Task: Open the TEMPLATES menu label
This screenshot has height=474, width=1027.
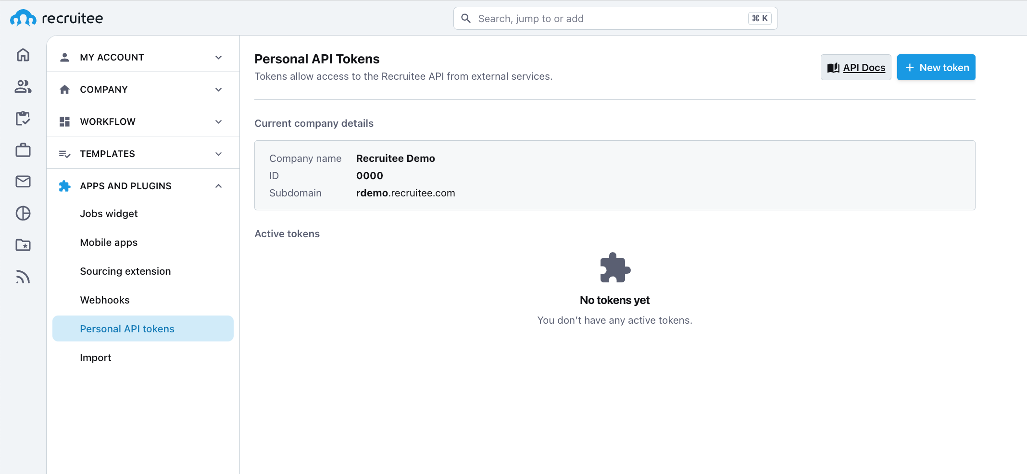Action: point(107,154)
